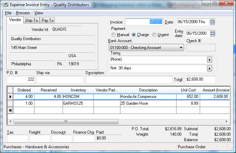Click the Ship via input field
236x153 pixels.
(60, 79)
